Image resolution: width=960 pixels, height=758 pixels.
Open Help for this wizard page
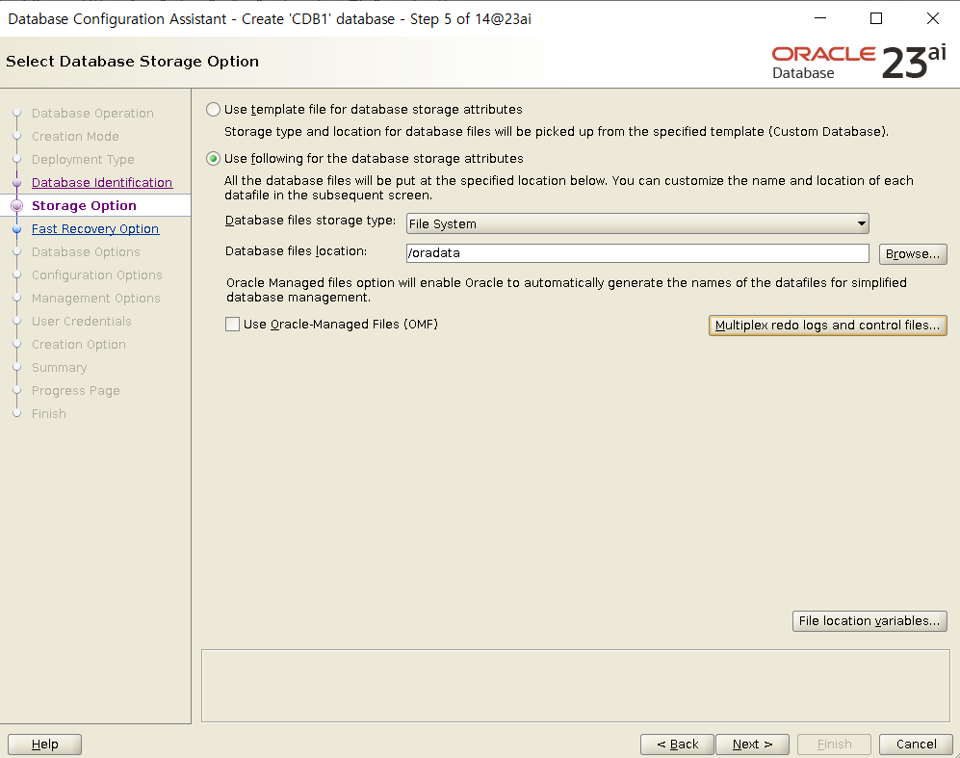pyautogui.click(x=44, y=744)
